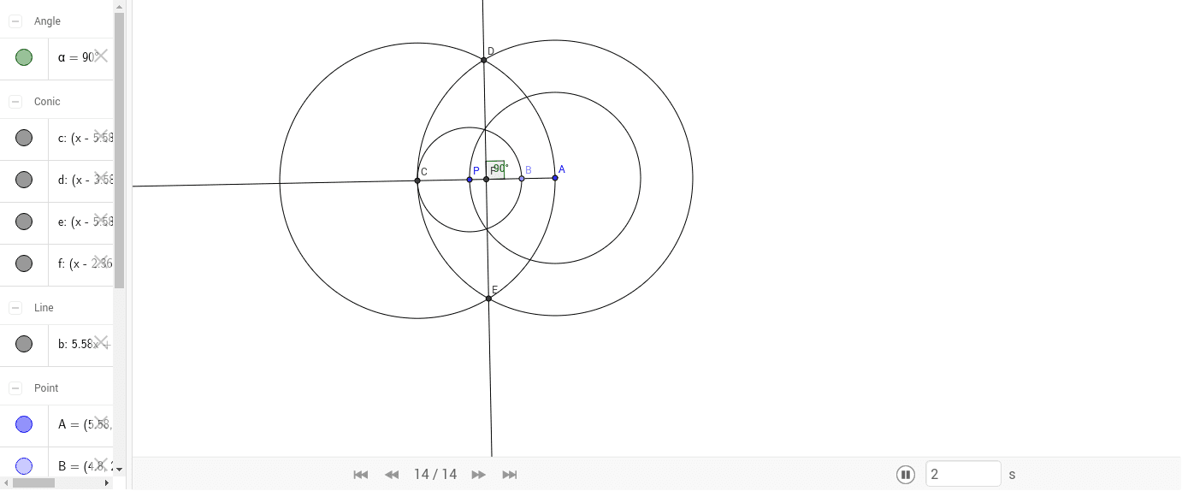1182x491 pixels.
Task: Select intersection point E on the canvas
Action: coord(488,299)
